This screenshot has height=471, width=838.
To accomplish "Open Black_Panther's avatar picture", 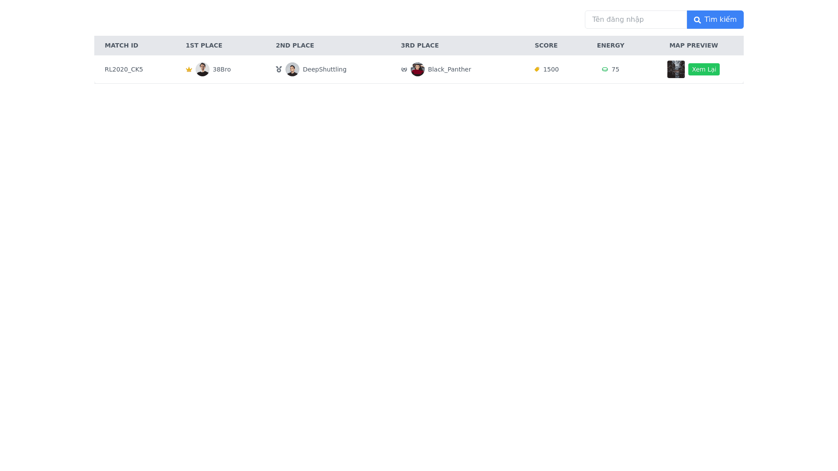I will pos(418,69).
